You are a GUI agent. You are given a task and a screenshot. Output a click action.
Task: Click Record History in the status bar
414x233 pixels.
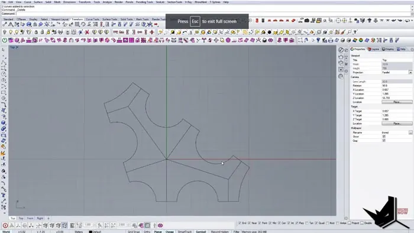[x=219, y=232]
